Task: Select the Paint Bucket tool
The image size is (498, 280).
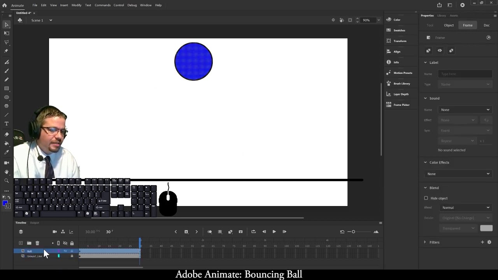Action: click(7, 143)
